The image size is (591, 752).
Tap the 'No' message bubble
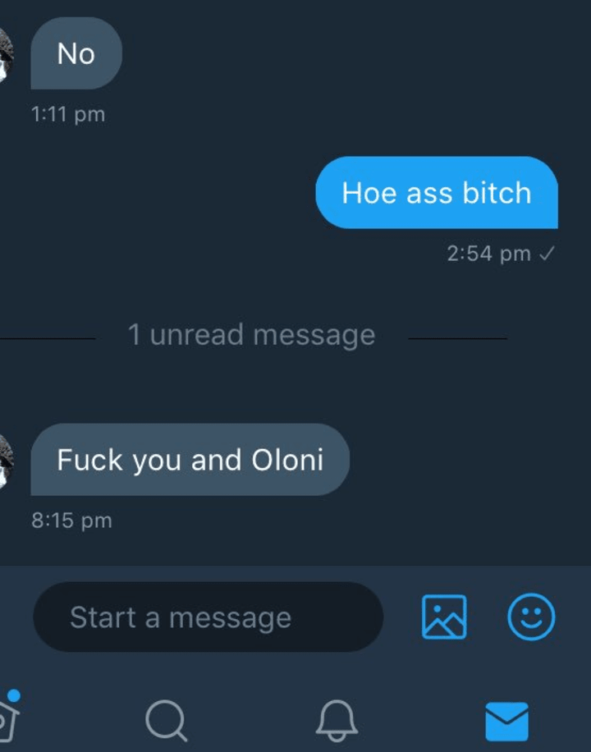point(76,53)
